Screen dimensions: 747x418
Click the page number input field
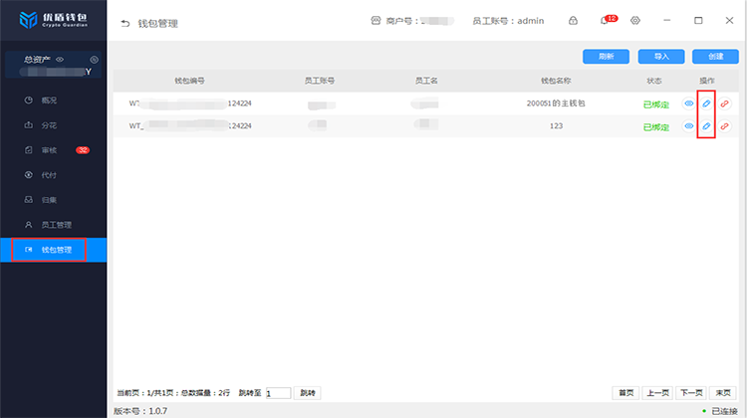click(278, 393)
